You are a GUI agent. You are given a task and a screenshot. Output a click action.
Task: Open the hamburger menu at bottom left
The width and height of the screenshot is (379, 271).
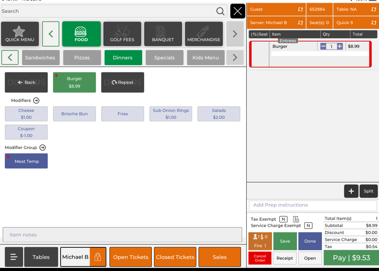pyautogui.click(x=14, y=257)
